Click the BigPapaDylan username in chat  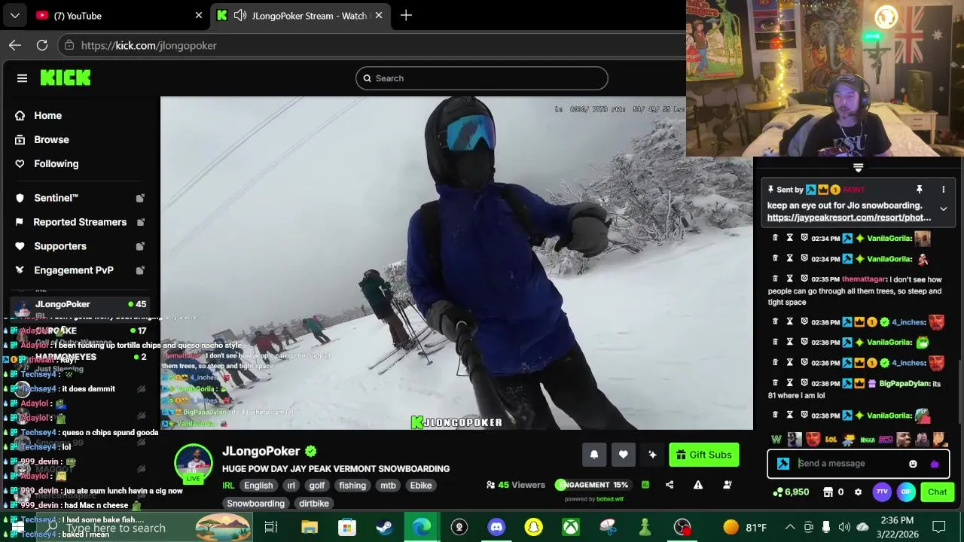pyautogui.click(x=905, y=384)
